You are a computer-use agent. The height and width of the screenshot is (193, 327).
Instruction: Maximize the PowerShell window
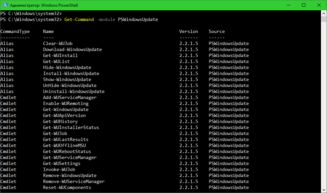coord(303,5)
